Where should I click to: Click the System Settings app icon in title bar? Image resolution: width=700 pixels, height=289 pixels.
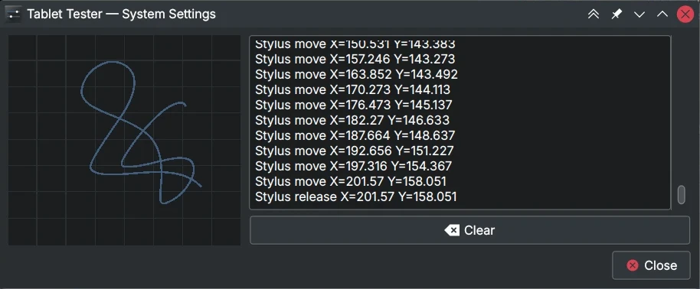pyautogui.click(x=15, y=15)
